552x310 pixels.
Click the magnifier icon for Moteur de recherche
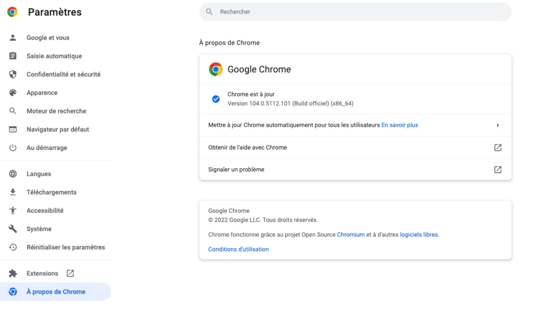13,111
